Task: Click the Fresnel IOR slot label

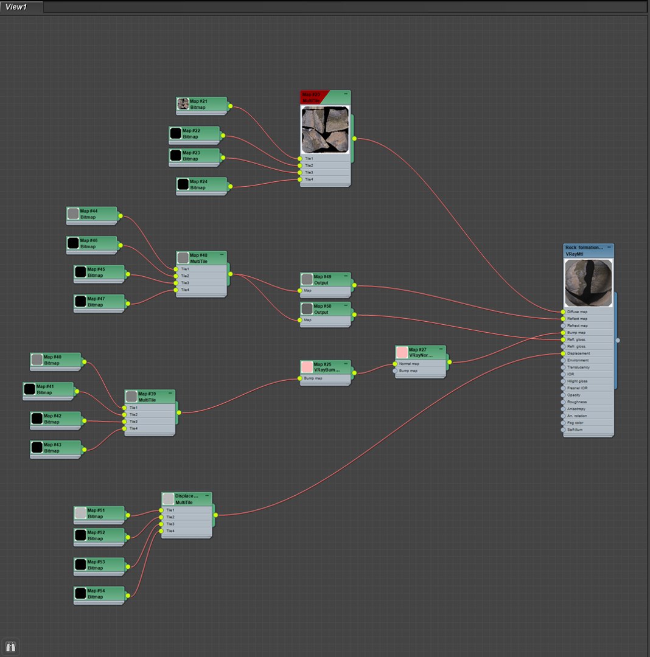Action: click(x=577, y=388)
